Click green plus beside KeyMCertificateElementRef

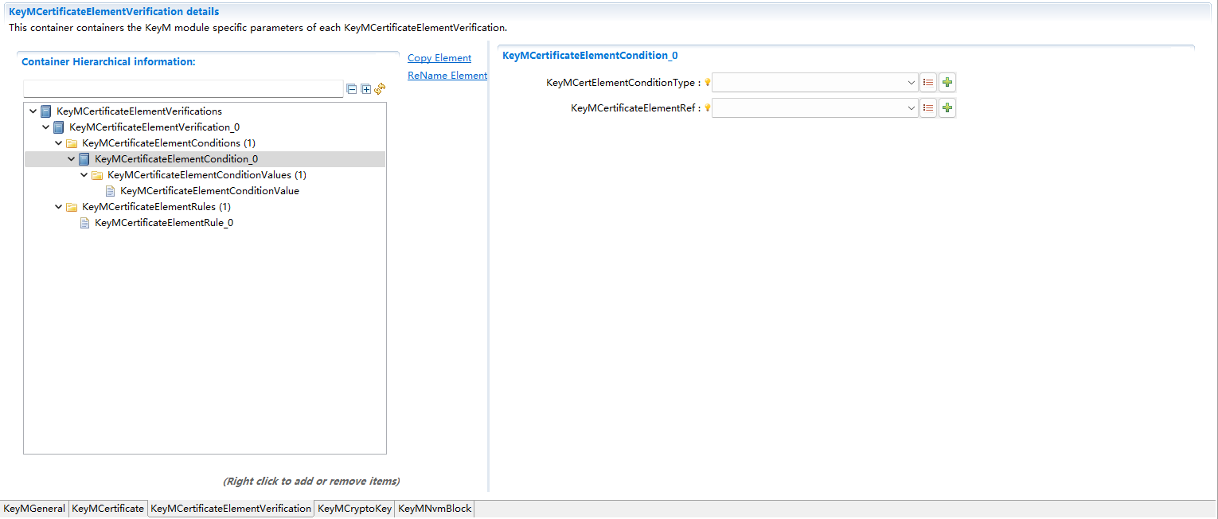tap(947, 107)
